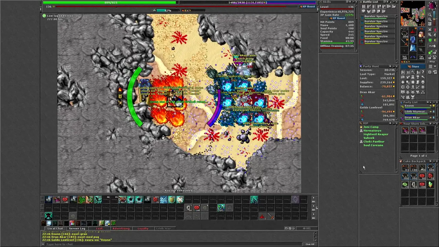This screenshot has width=439, height=247.
Task: Click red hat hotkey in bottom action bar
Action: [x=262, y=216]
